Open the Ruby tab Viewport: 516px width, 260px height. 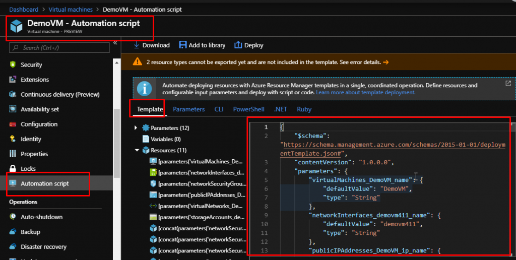[304, 109]
